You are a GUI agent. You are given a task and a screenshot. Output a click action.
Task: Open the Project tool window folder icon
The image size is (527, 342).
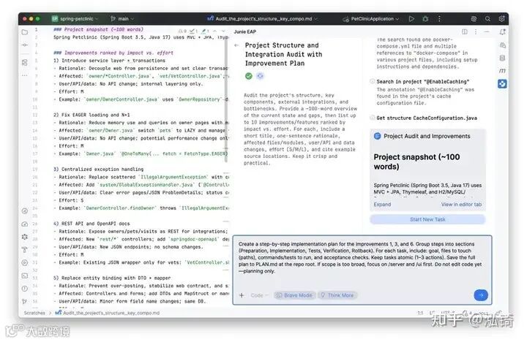pyautogui.click(x=25, y=32)
